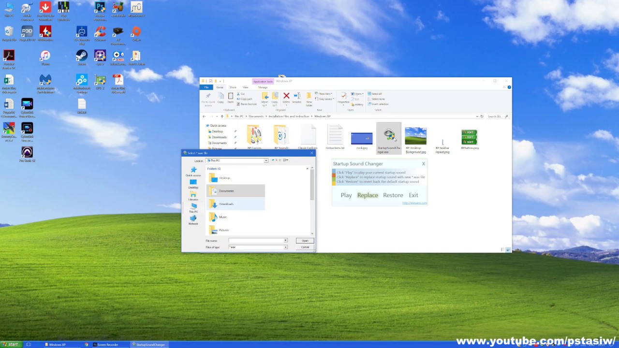Open the winaero.com link
619x348 pixels.
tap(415, 203)
